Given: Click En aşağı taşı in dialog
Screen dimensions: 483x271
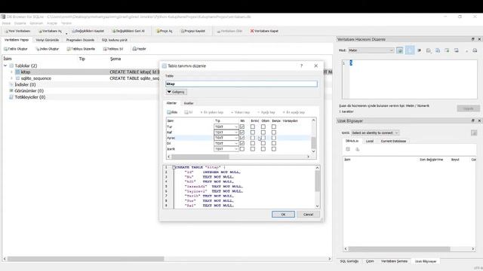Looking at the screenshot, I should pyautogui.click(x=294, y=112).
